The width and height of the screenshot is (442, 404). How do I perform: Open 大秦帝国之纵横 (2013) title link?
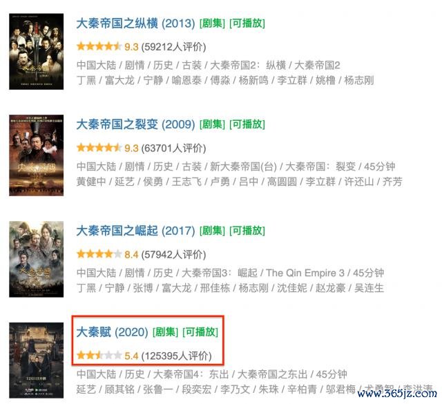click(x=135, y=23)
